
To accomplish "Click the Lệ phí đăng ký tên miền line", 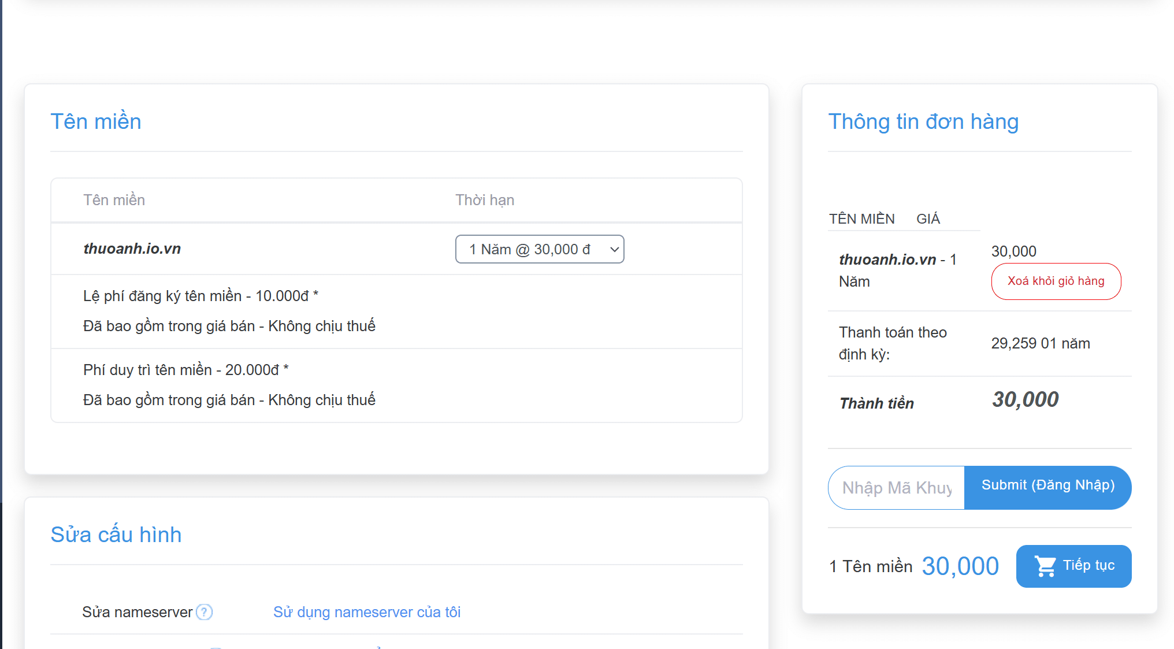I will (200, 296).
